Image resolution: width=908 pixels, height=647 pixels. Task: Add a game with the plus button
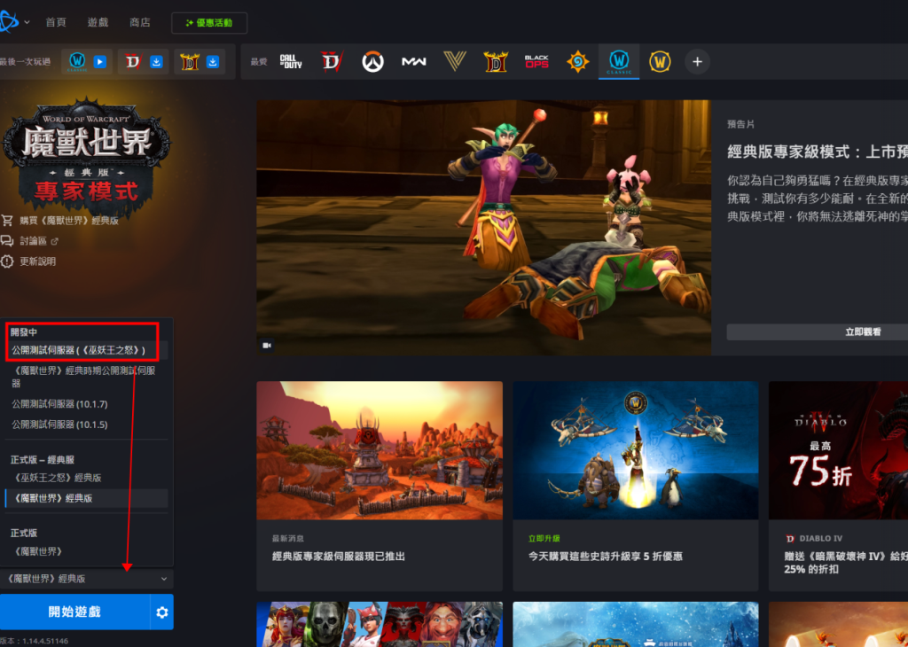697,62
